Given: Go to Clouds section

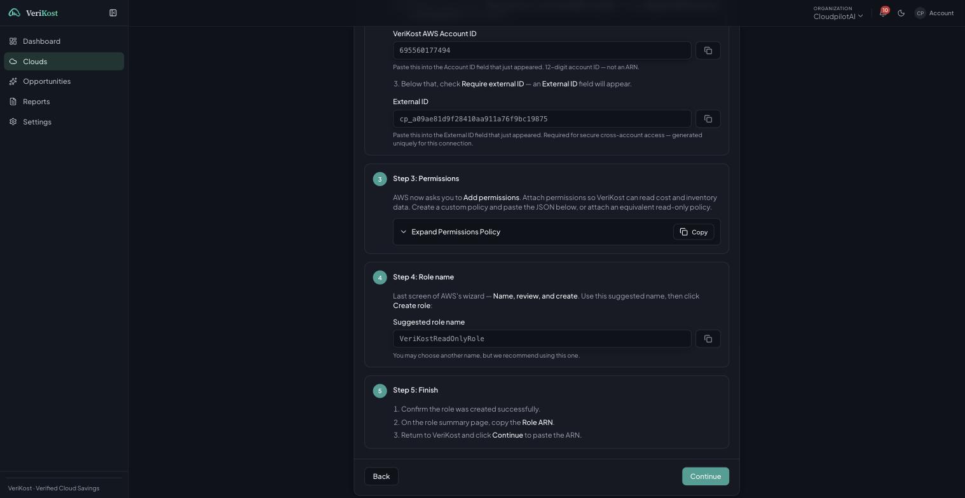Looking at the screenshot, I should (64, 62).
